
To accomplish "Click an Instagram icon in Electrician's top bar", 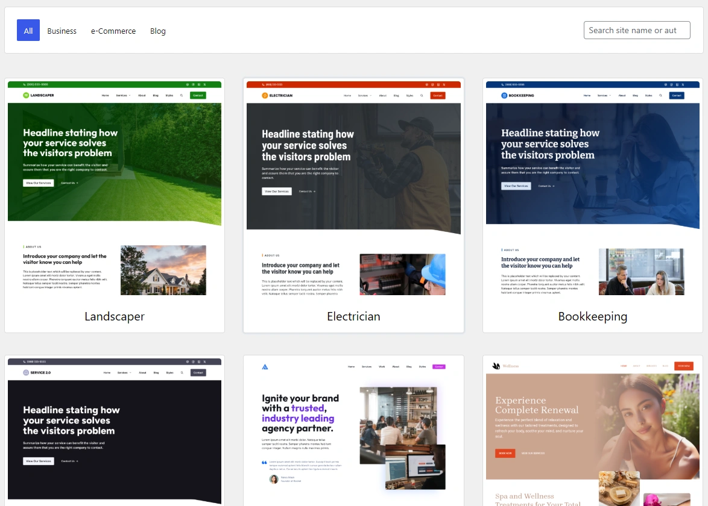I will 432,84.
